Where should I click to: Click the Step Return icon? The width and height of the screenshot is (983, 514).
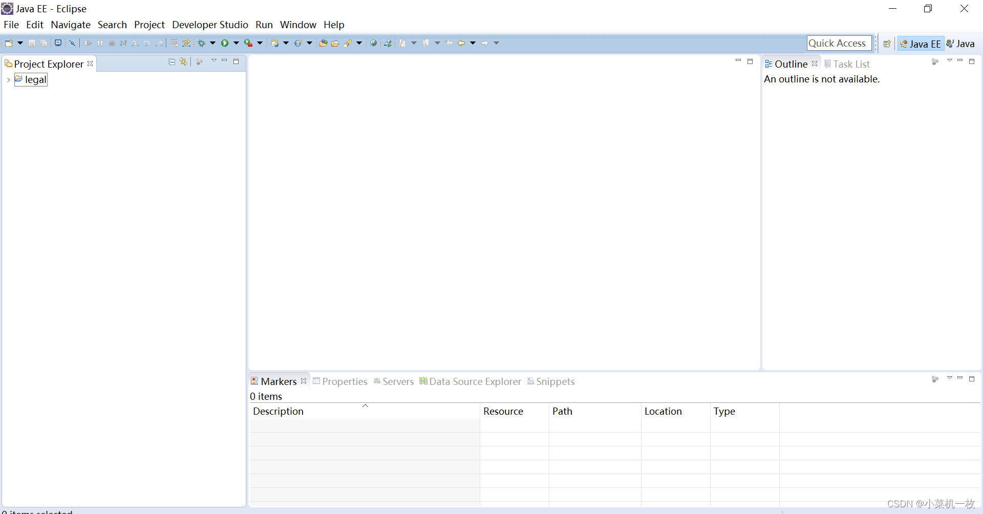[159, 44]
